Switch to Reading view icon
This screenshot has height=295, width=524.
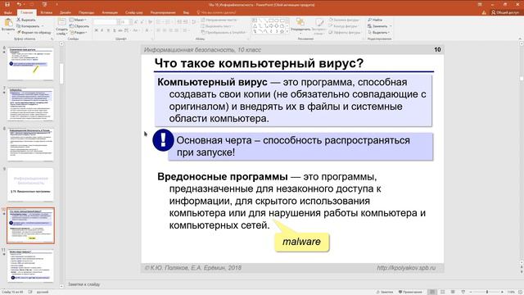(x=453, y=292)
